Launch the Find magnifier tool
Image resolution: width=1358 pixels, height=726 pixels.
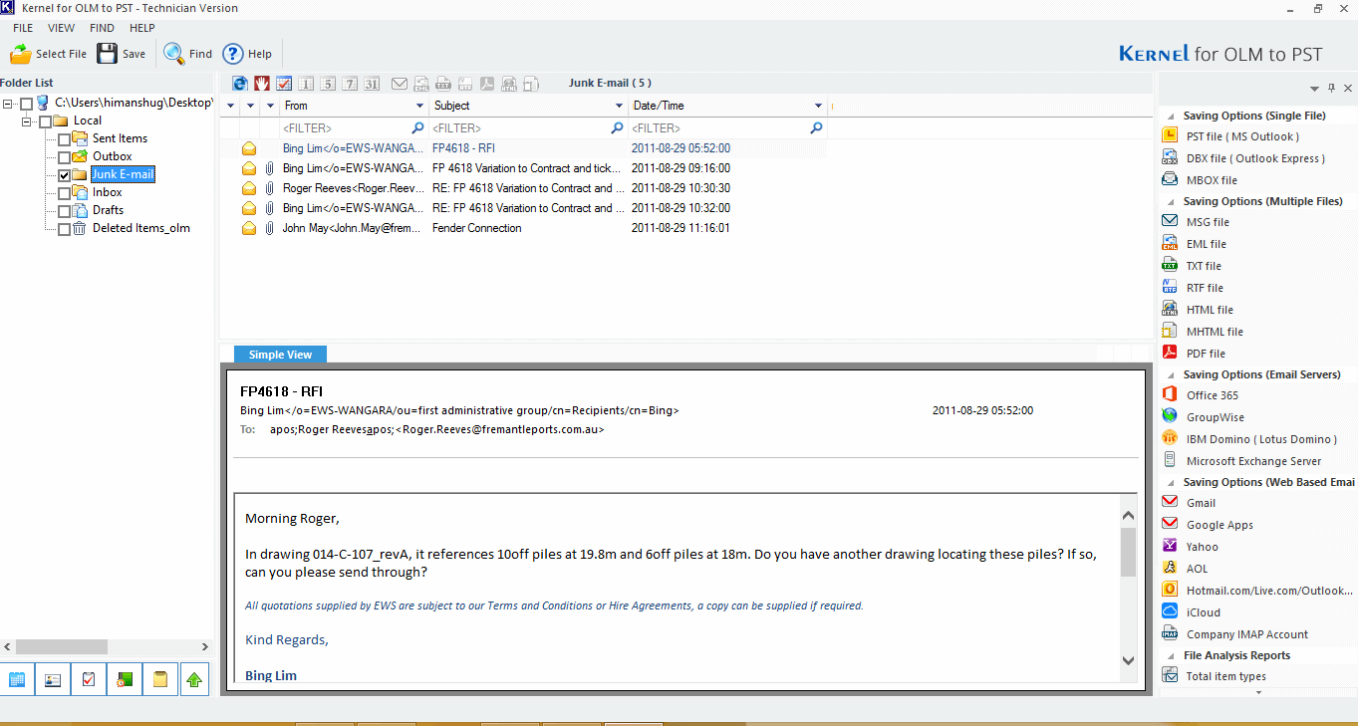tap(187, 54)
